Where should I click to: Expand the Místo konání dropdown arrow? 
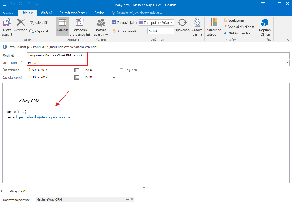click(x=287, y=63)
